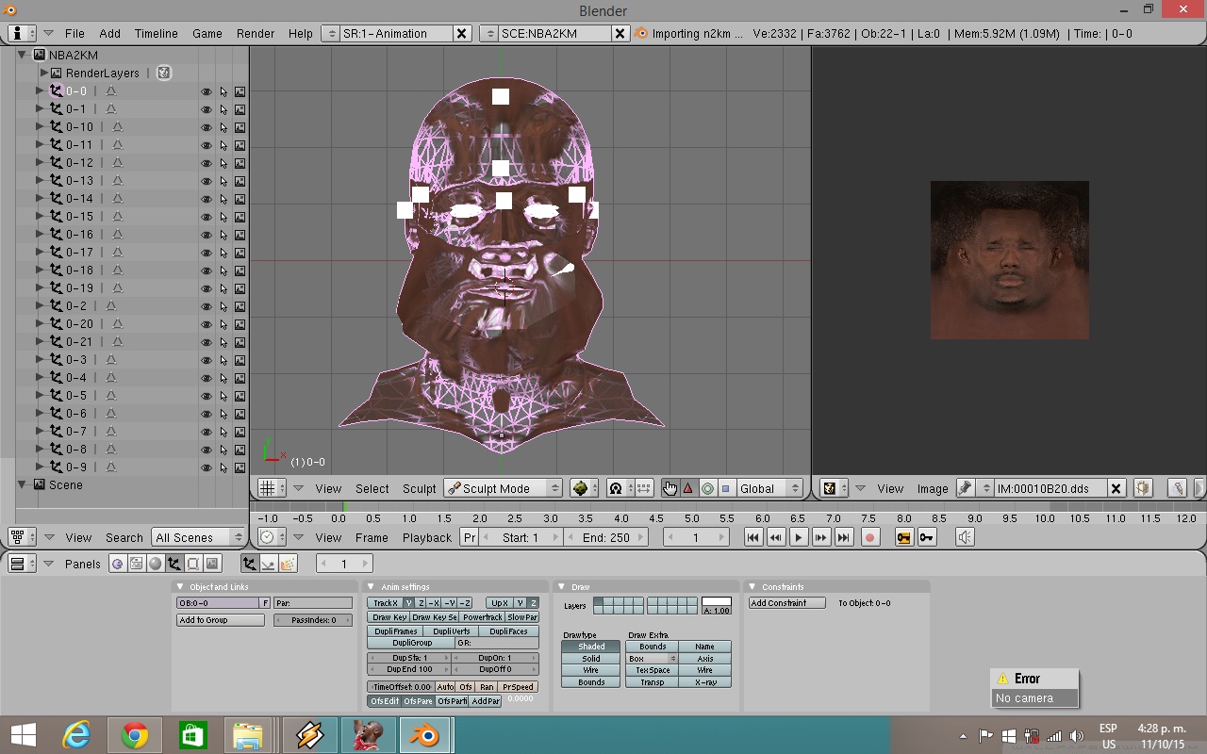Open the Timeline window type clock icon
Screen dimensions: 1207x754
point(272,537)
